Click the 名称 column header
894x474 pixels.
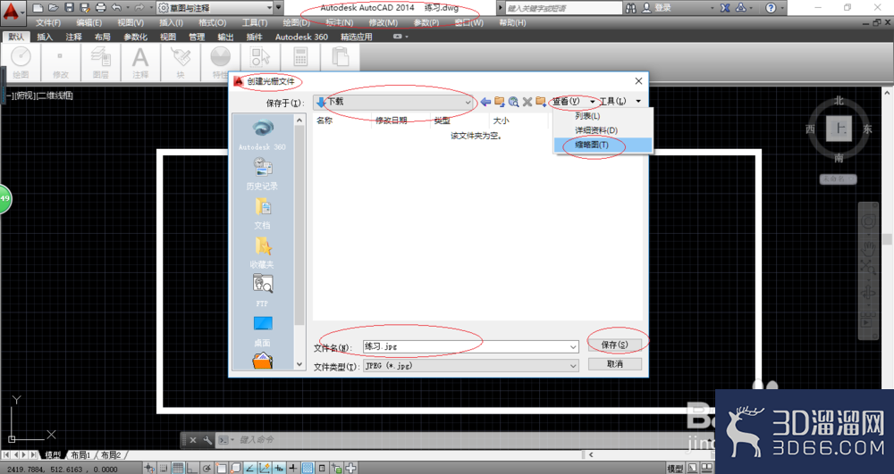[342, 121]
